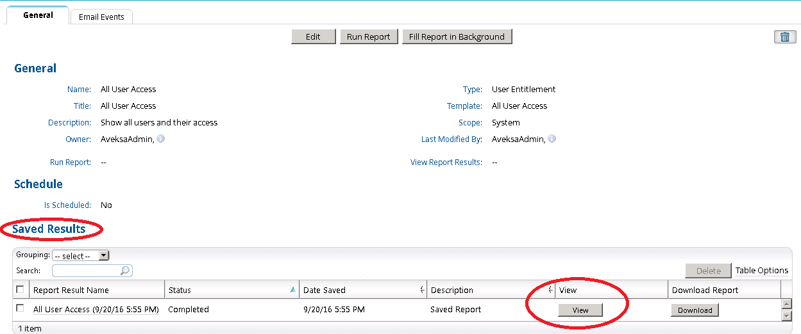Click the magnifier icon in Search box
Viewport: 801px width, 334px height.
[x=126, y=271]
